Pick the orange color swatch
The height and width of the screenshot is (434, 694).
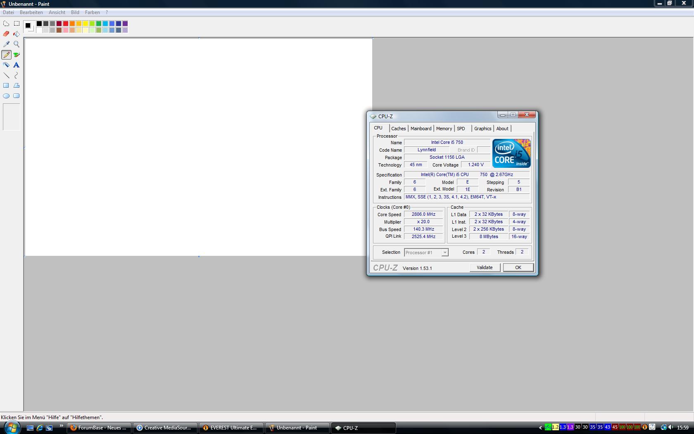coord(72,24)
